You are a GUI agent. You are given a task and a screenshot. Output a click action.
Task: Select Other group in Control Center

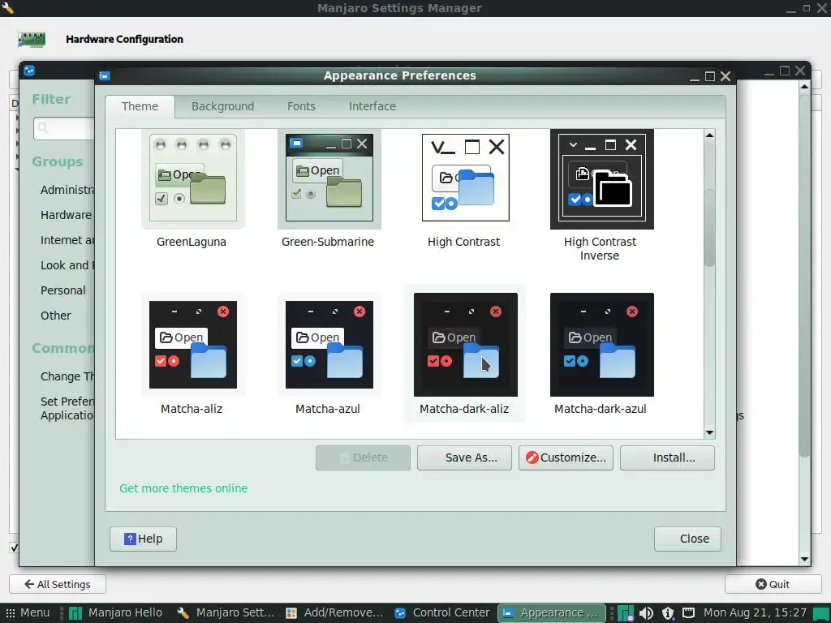pyautogui.click(x=56, y=316)
